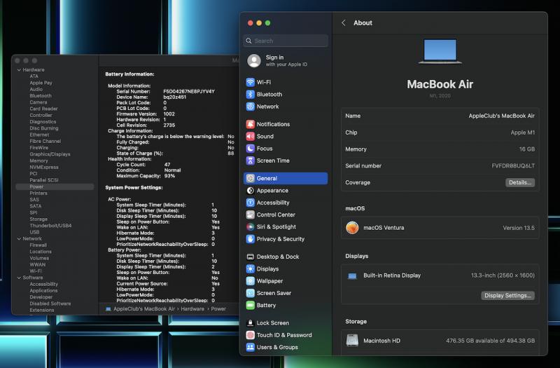Click the Macintosh HD drive icon
560x368 pixels.
pyautogui.click(x=352, y=341)
